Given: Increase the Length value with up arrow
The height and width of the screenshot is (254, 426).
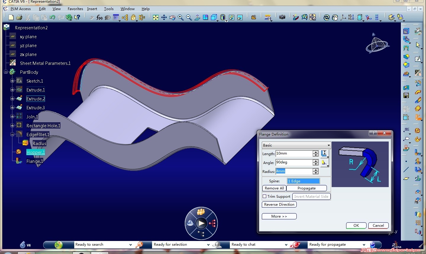Looking at the screenshot, I should click(x=316, y=152).
